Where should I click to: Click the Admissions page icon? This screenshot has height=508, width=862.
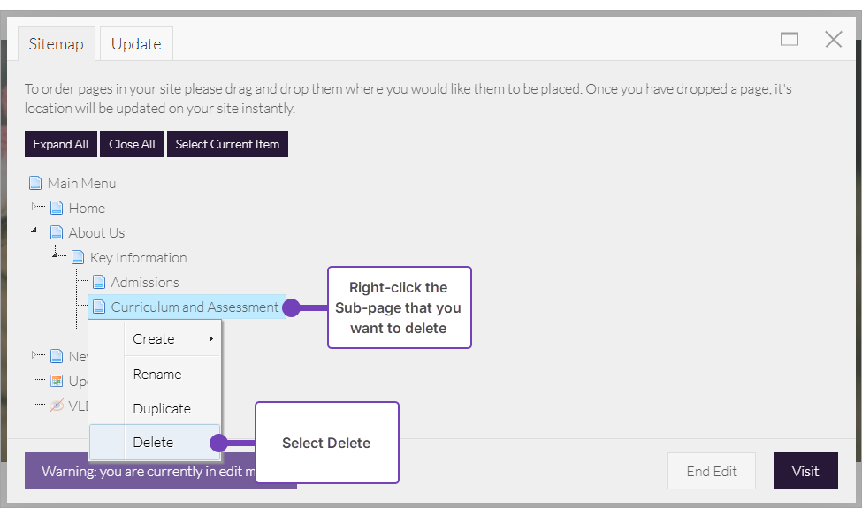[x=99, y=283]
